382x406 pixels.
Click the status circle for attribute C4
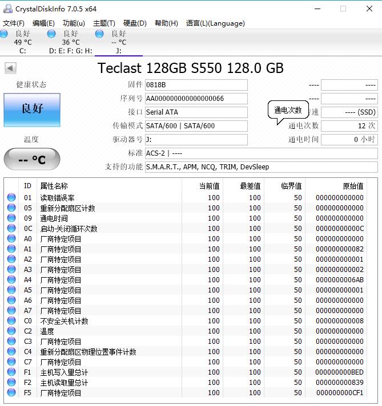click(x=11, y=351)
